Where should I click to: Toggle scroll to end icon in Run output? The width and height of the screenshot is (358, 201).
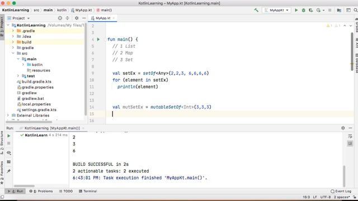[x=350, y=143]
